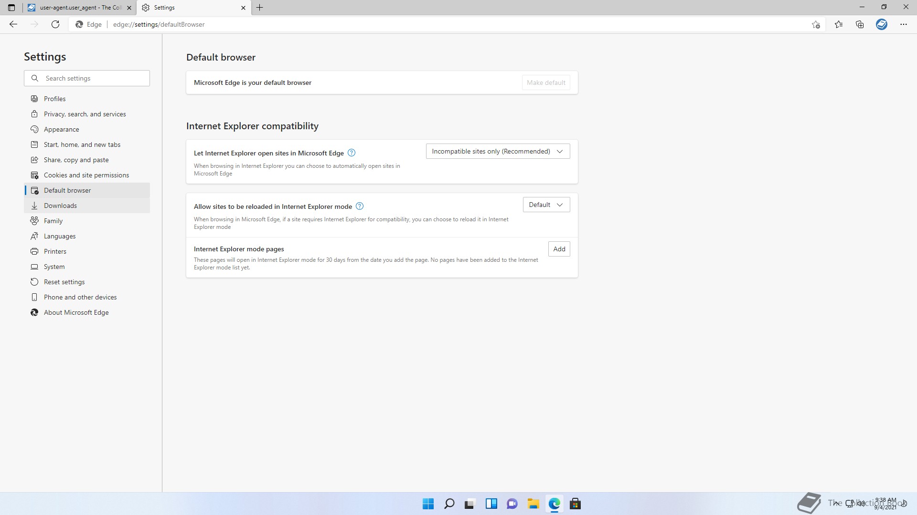The image size is (917, 515).
Task: Open Cookies and site permissions section
Action: (87, 175)
